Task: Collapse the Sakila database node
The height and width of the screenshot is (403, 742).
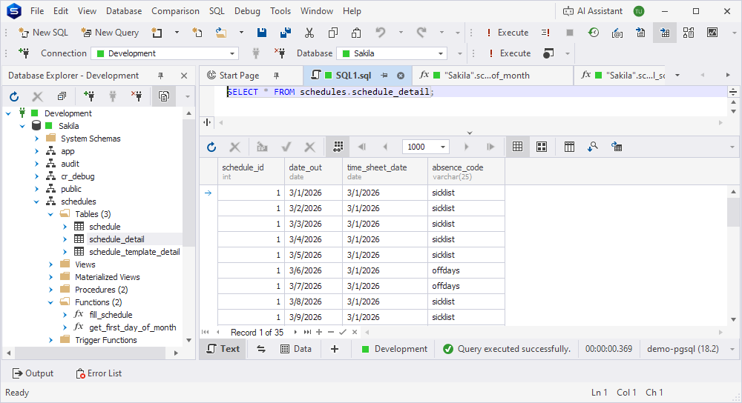Action: [x=22, y=126]
